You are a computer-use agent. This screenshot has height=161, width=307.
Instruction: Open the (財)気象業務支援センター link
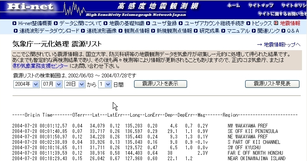coord(40,66)
